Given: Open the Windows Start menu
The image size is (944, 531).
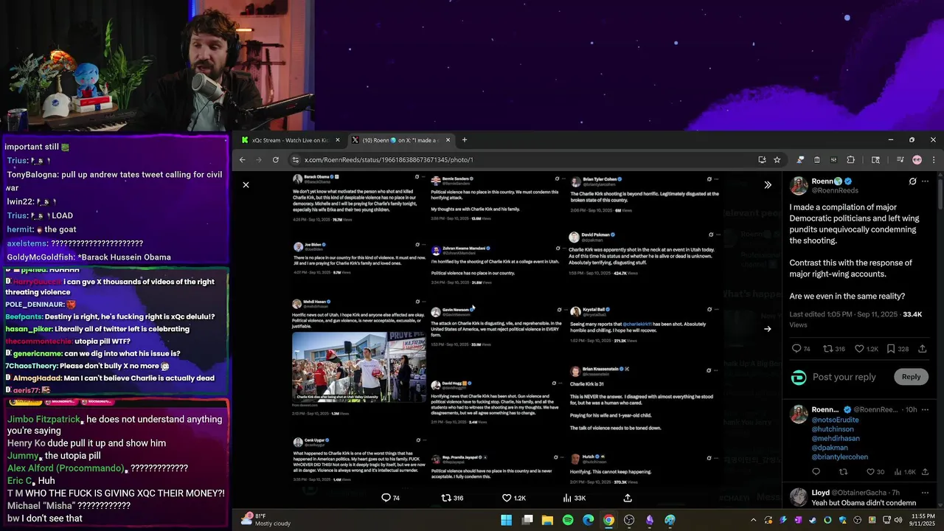Looking at the screenshot, I should click(x=507, y=520).
